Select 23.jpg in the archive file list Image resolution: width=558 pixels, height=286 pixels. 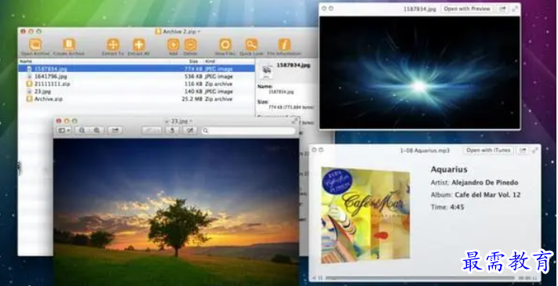(137, 92)
